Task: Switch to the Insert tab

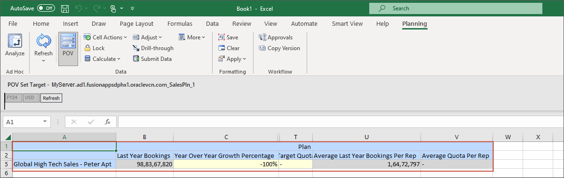Action: point(71,23)
